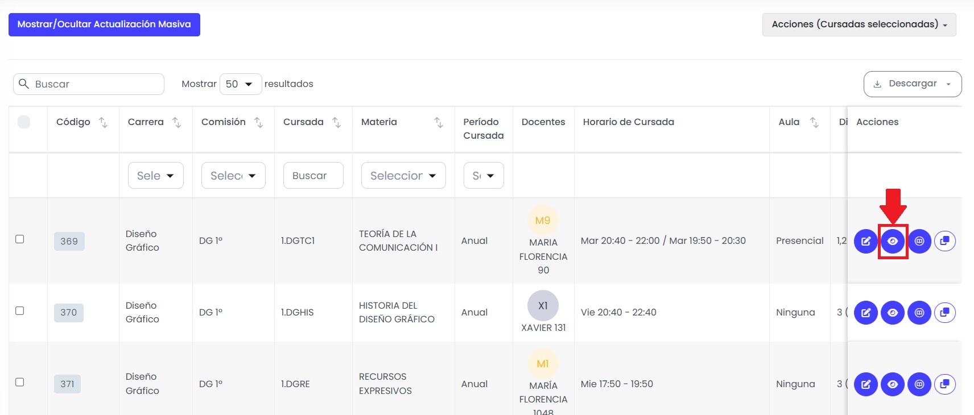
Task: View details eye icon for row 370
Action: click(893, 313)
